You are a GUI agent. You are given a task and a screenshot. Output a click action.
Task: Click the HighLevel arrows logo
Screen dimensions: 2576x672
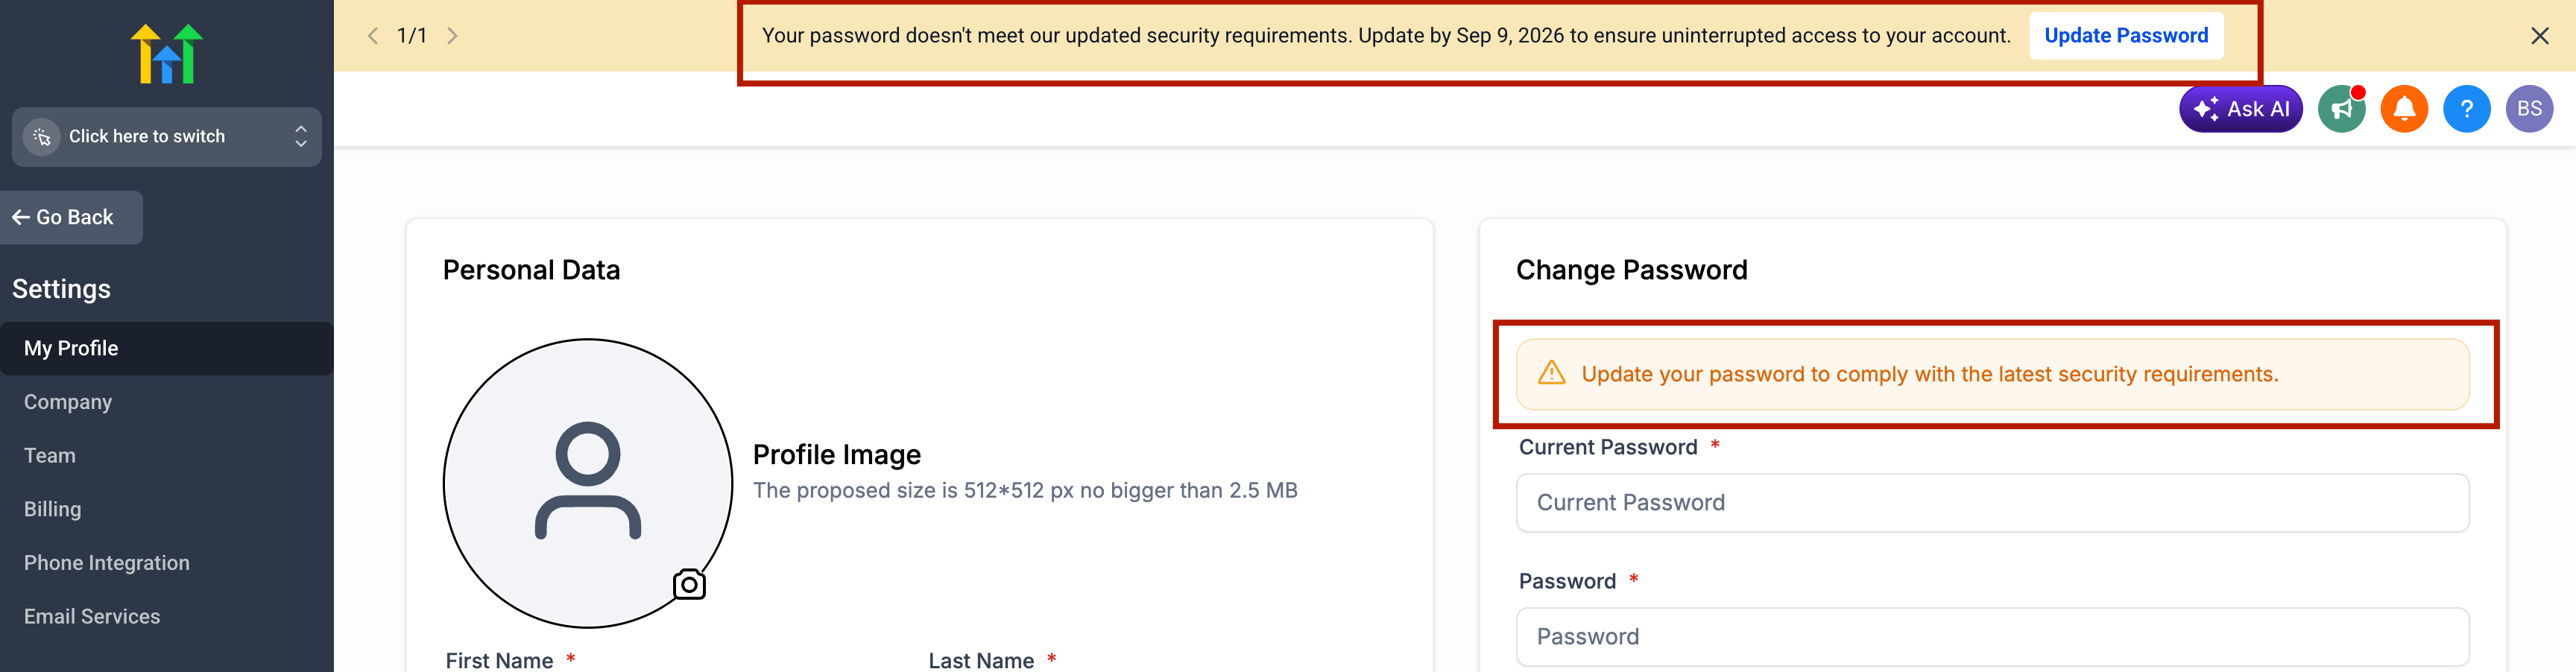pyautogui.click(x=166, y=54)
